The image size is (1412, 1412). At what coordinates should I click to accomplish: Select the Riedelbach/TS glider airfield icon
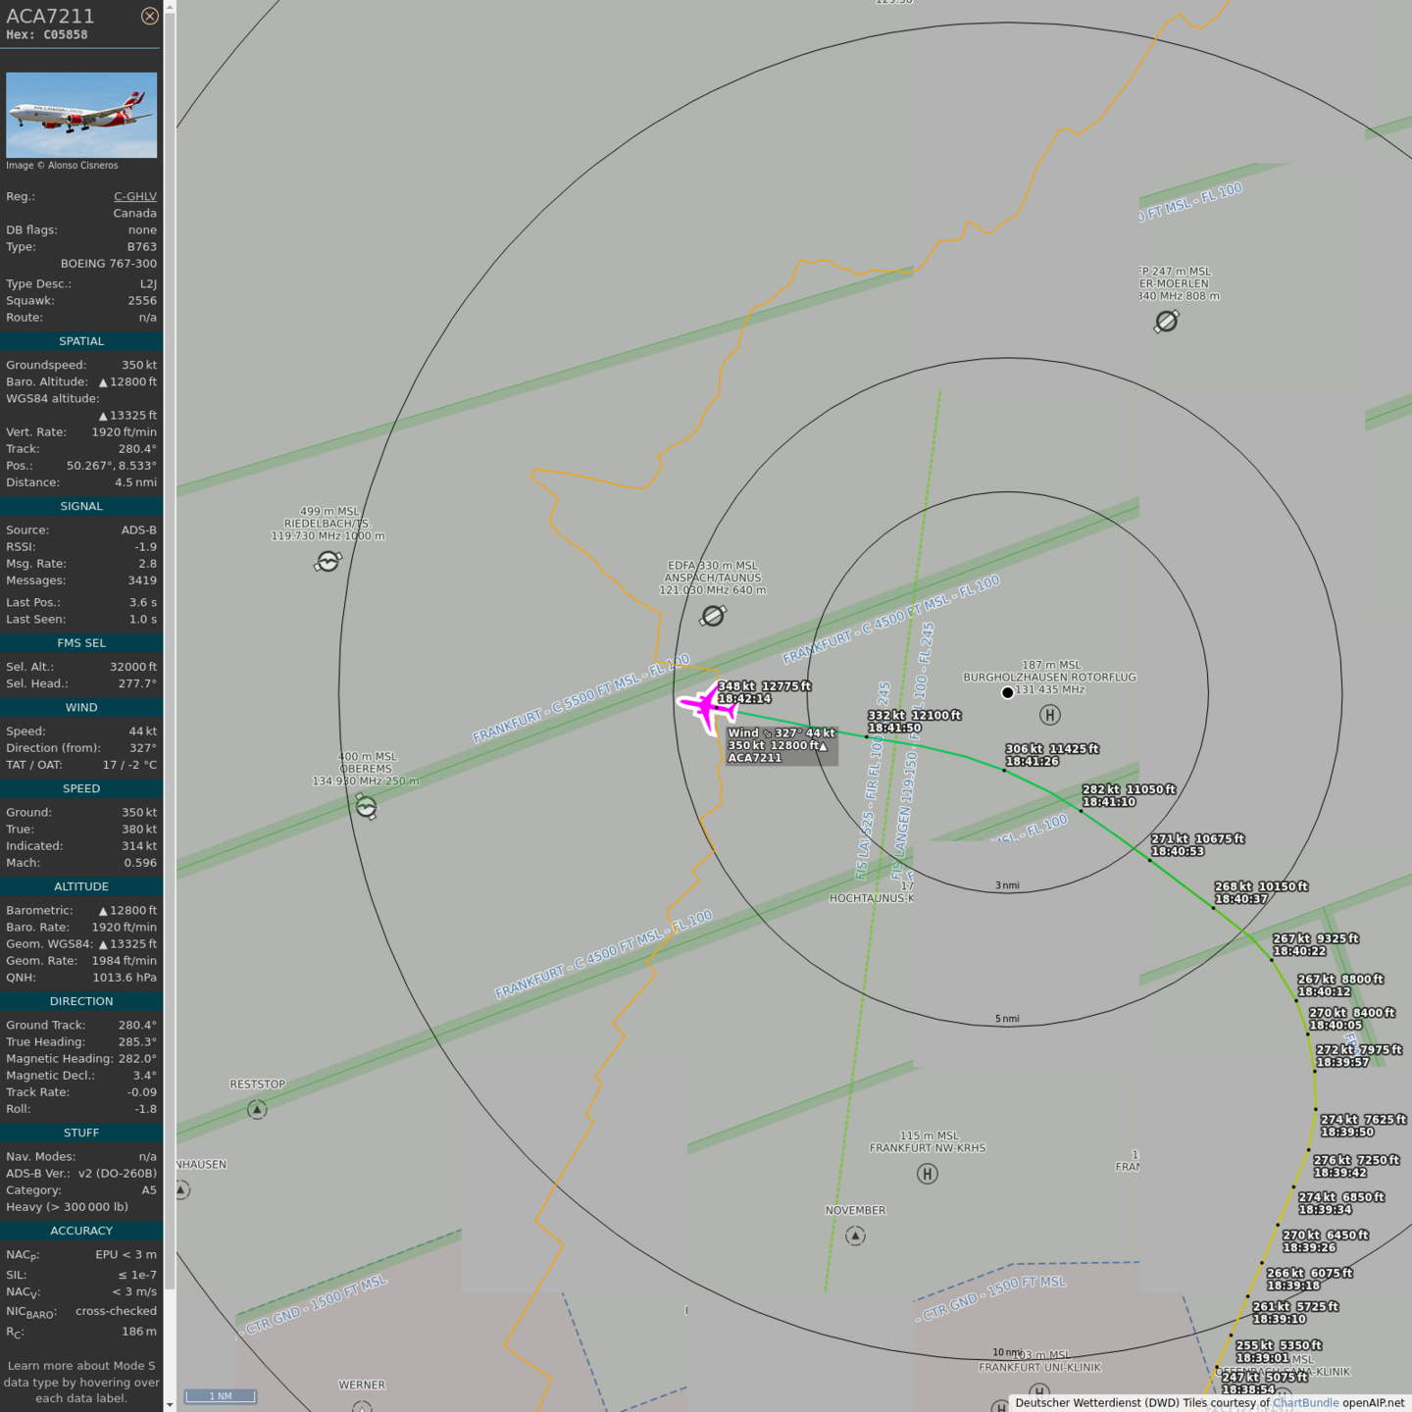tap(328, 561)
